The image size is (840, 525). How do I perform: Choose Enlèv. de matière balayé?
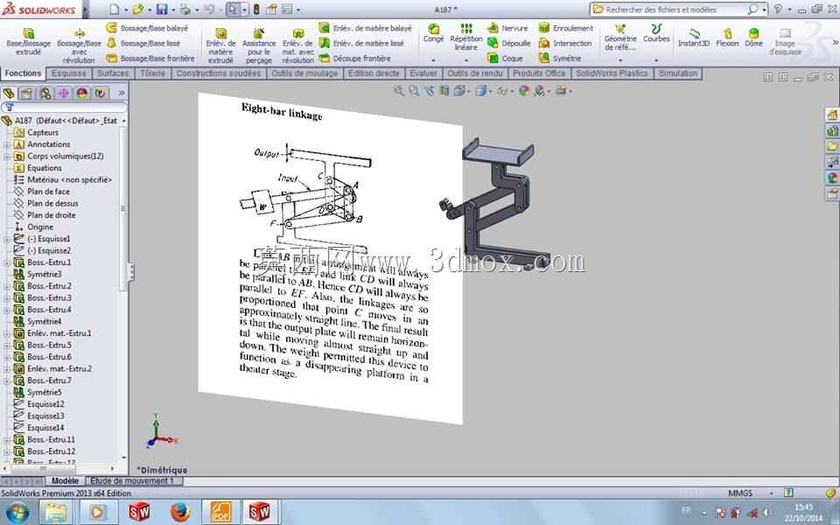coord(366,28)
